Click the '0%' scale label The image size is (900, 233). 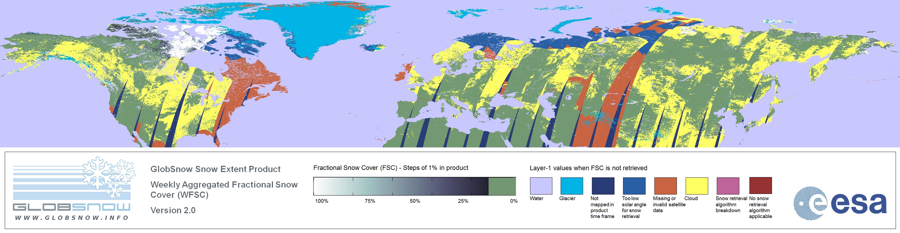(x=513, y=201)
